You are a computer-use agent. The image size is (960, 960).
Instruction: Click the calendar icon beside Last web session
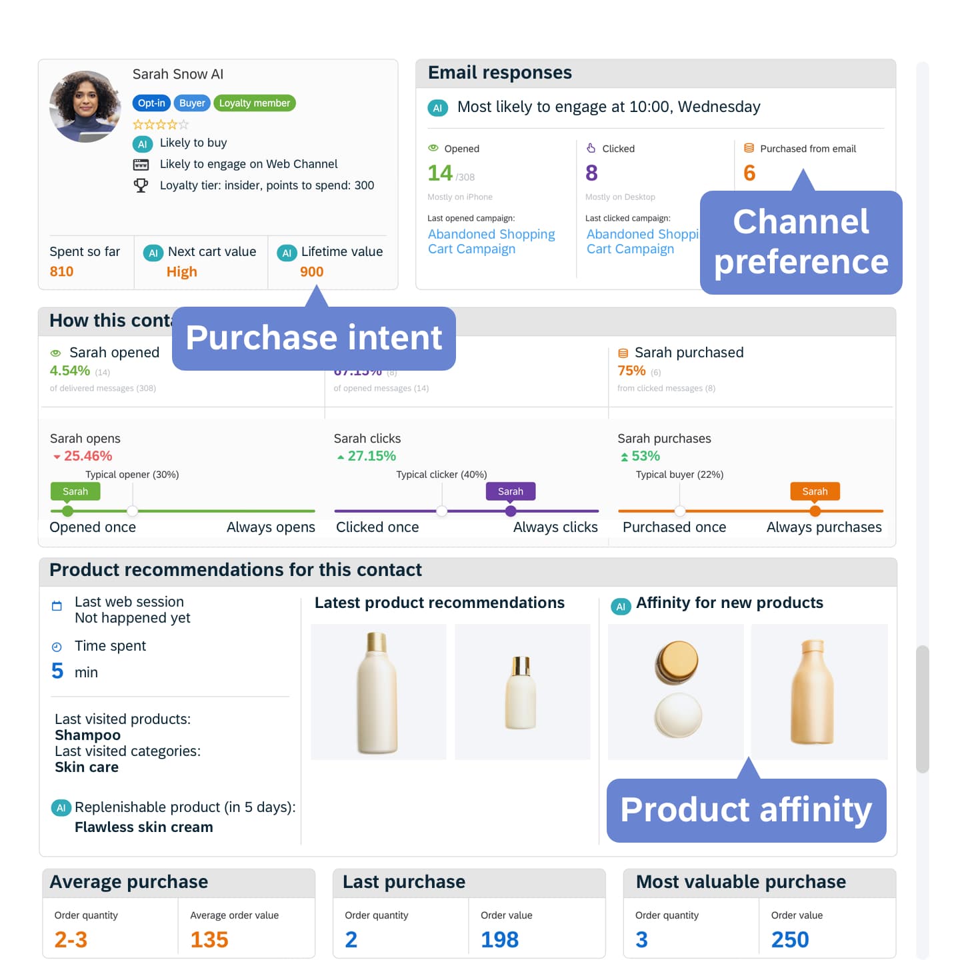click(57, 606)
